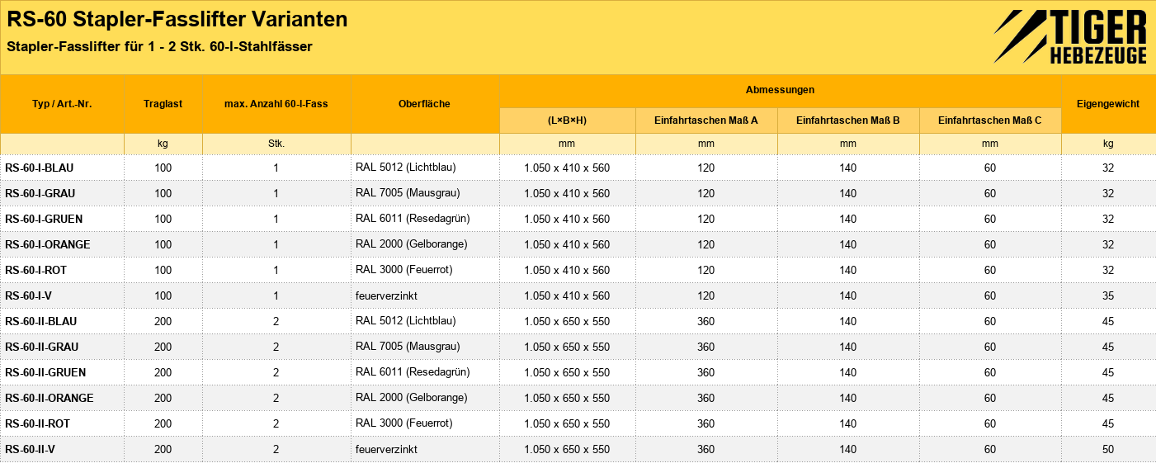1156x468 pixels.
Task: Click feuerverzinkt in the RS-60-I-V row
Action: tap(386, 295)
